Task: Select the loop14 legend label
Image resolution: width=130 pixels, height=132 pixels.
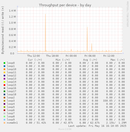Action: click(12, 82)
